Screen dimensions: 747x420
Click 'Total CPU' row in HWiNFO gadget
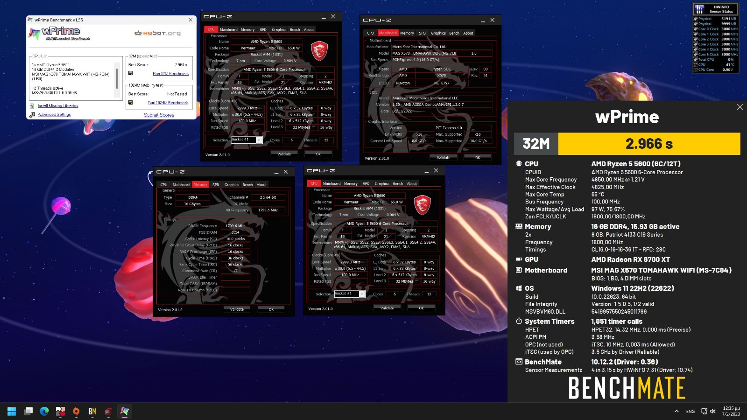[x=715, y=59]
